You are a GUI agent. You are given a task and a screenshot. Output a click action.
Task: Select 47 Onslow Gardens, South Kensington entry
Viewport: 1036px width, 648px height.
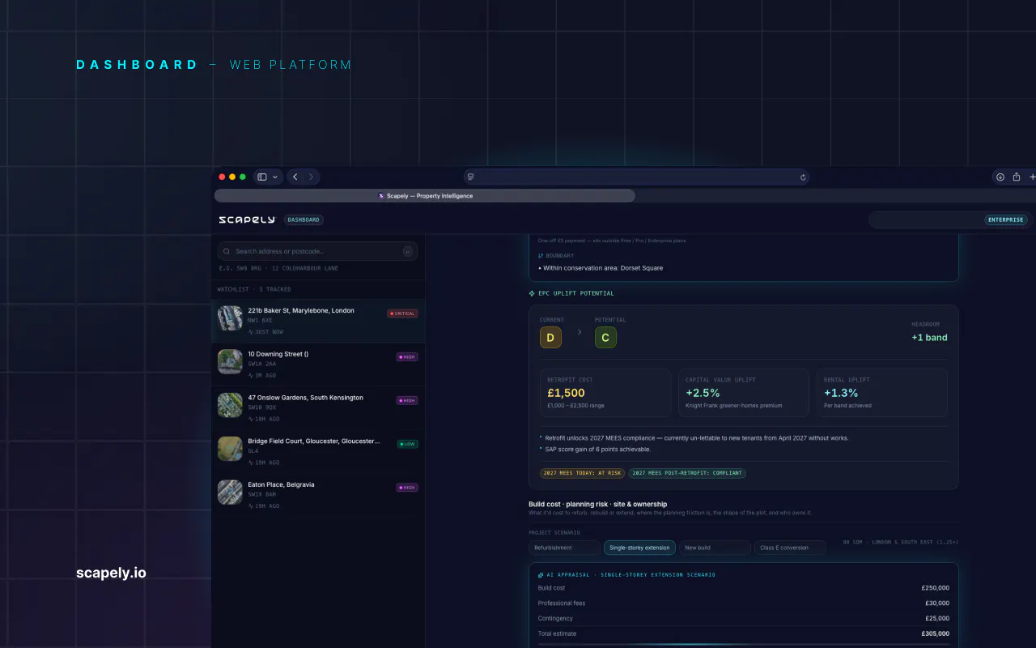click(x=318, y=407)
